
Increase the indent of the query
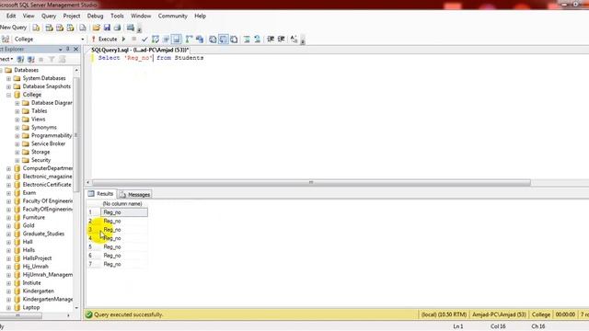(x=281, y=39)
